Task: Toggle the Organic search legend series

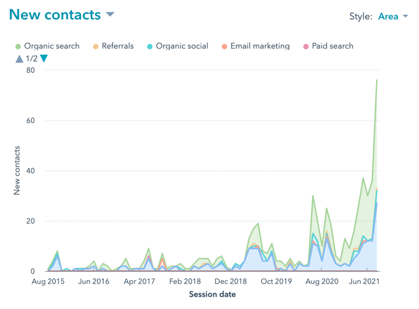Action: [48, 46]
